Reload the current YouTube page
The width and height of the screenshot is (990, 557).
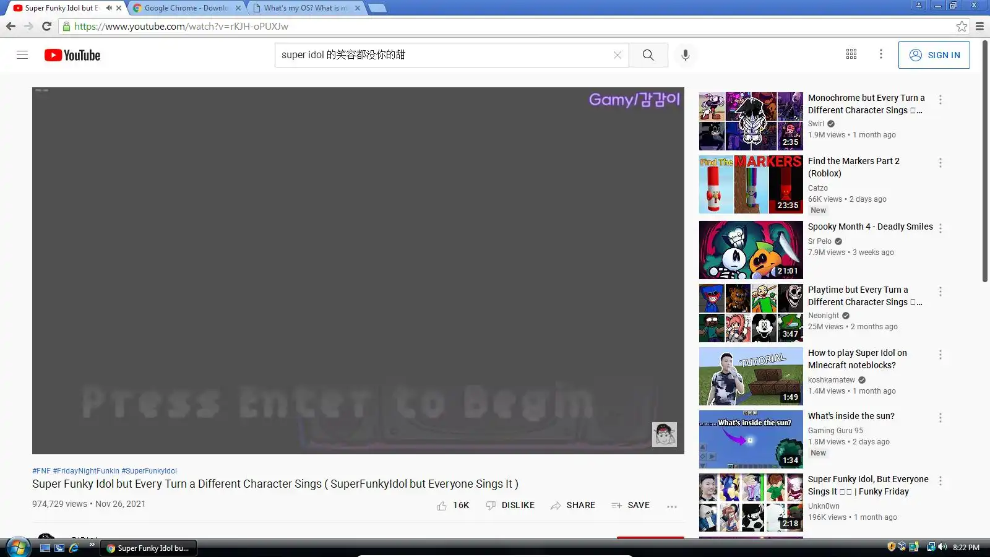tap(46, 26)
